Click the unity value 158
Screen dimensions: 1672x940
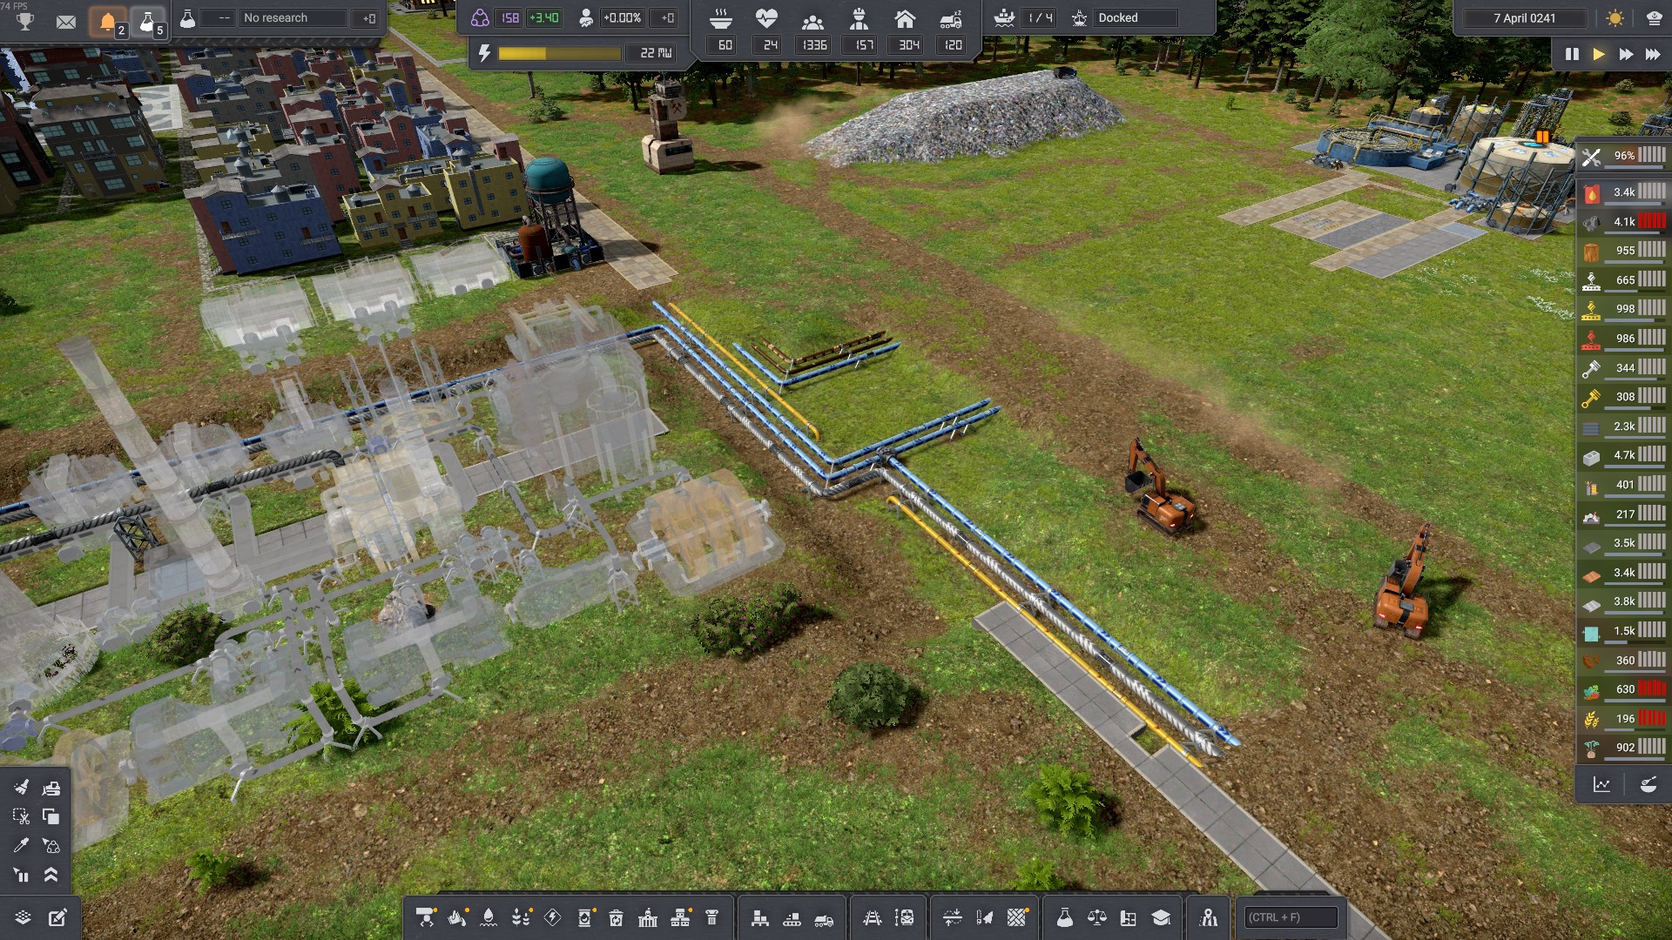(x=510, y=18)
